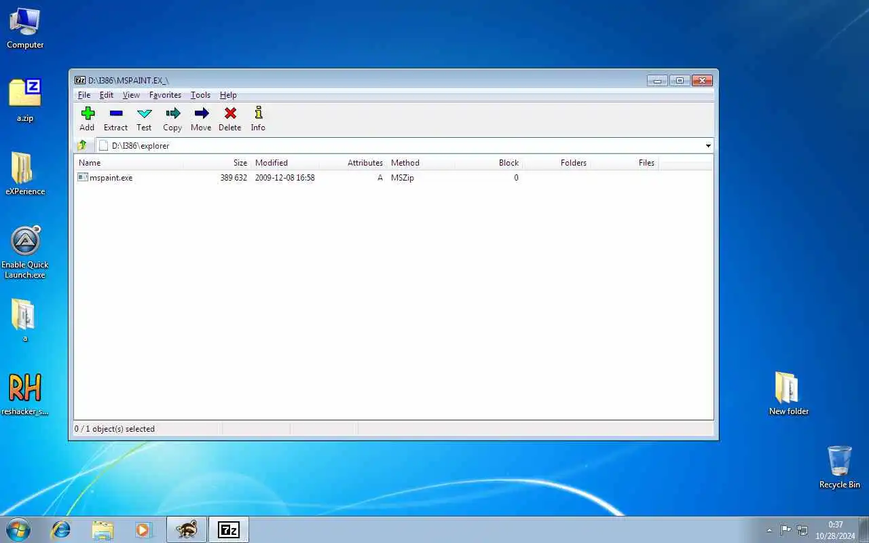Show hidden system tray icons
The image size is (869, 543).
tap(769, 530)
